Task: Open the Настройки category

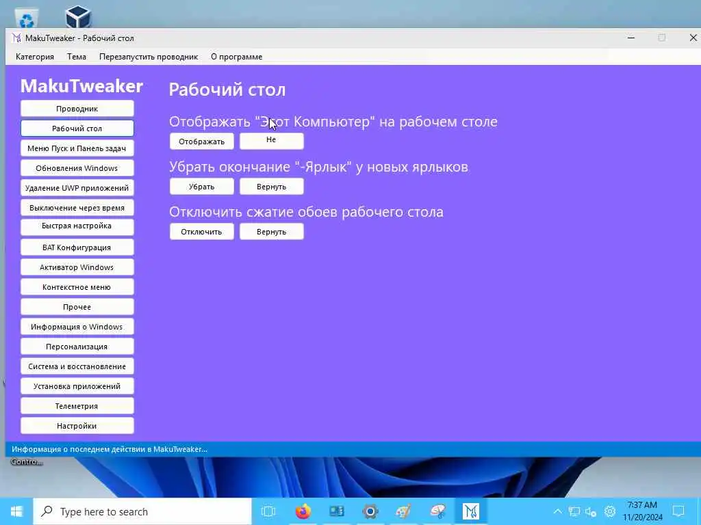Action: pyautogui.click(x=77, y=426)
